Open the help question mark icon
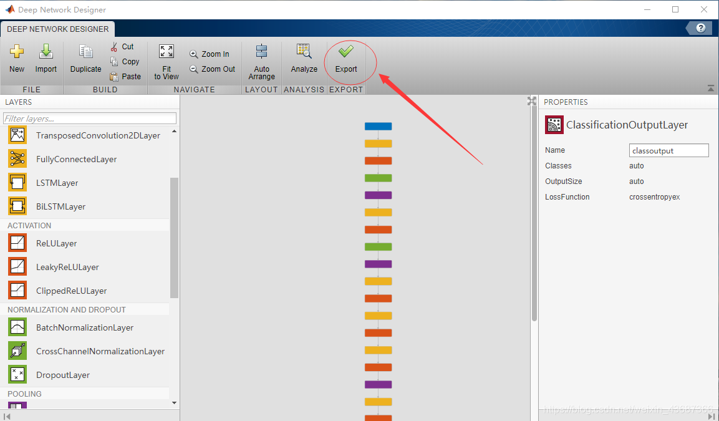This screenshot has height=421, width=719. coord(700,28)
